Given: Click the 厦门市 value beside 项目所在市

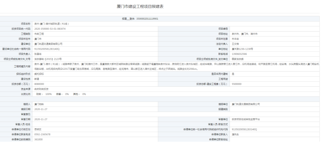Looking at the screenshot, I should pos(38,39).
